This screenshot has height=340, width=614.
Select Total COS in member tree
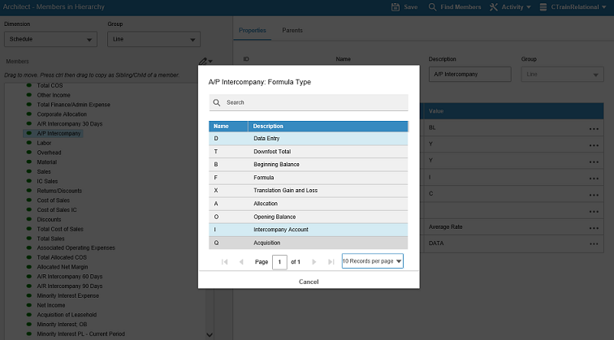[x=50, y=85]
